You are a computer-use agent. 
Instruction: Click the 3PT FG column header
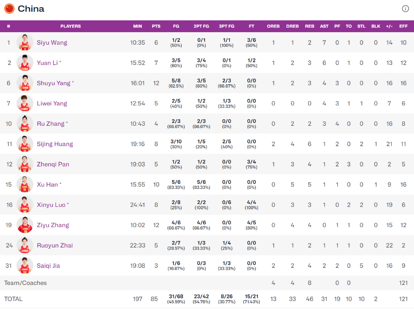[x=227, y=26]
